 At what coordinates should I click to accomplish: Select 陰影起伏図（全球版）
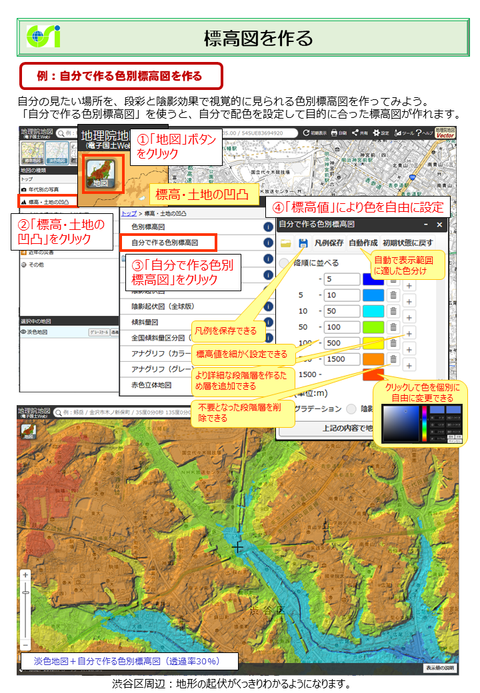[163, 307]
